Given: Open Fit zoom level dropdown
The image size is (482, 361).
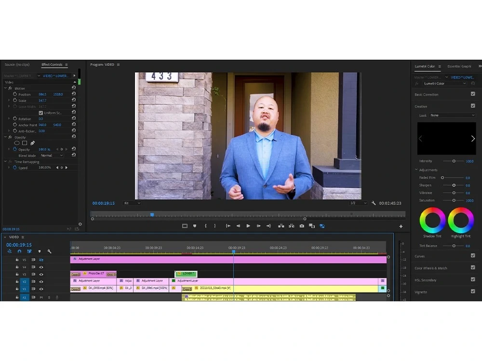Looking at the screenshot, I should pos(132,203).
